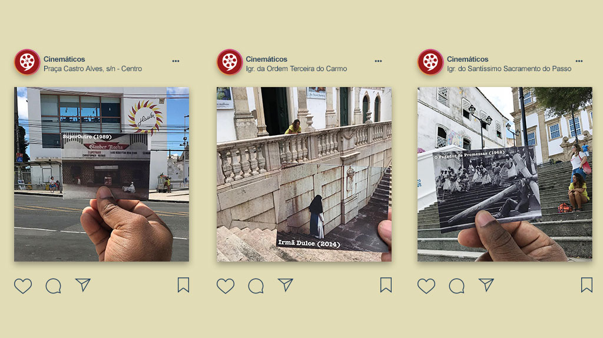
Task: Like the Praça Castro Alves post
Action: (23, 286)
